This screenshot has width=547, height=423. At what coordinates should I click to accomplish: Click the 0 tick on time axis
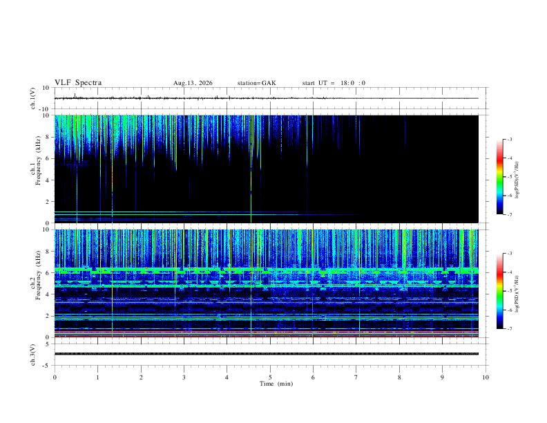coord(55,377)
